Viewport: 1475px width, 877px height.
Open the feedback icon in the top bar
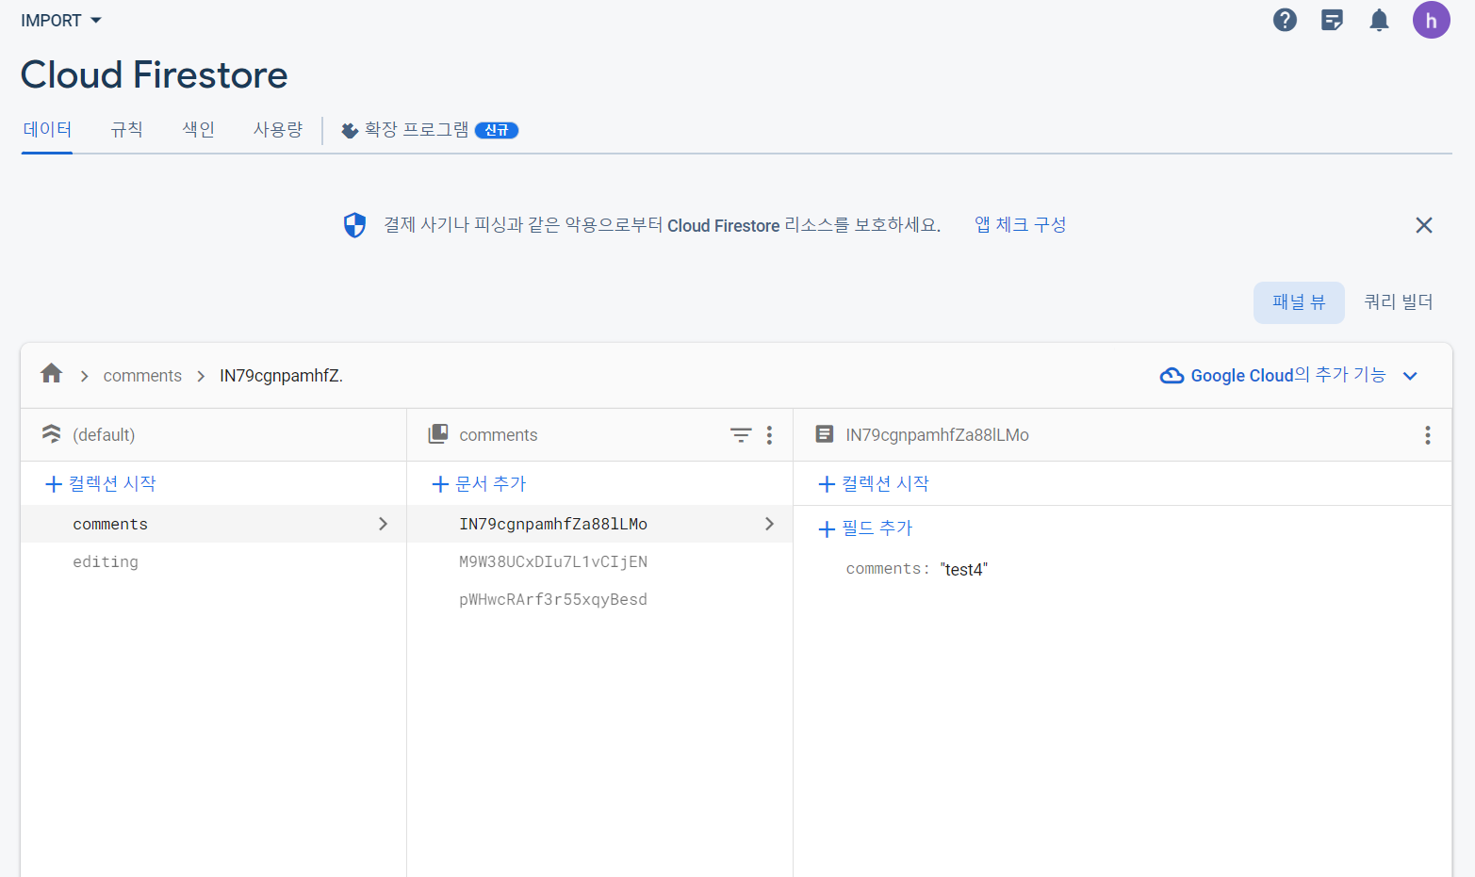(1332, 19)
